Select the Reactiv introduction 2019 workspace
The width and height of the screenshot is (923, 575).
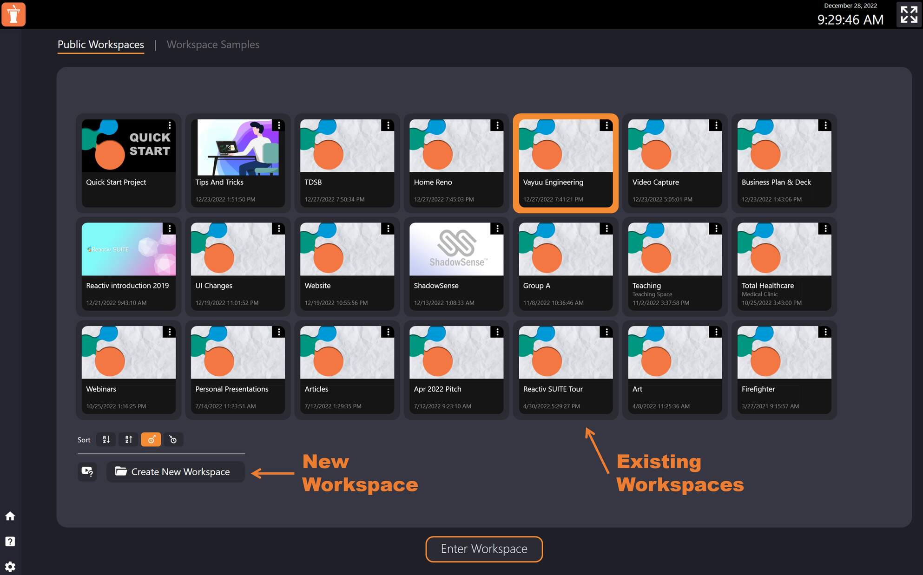(x=128, y=266)
